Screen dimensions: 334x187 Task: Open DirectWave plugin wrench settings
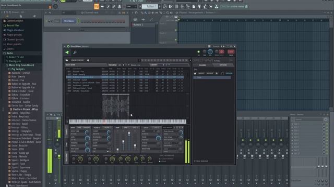pyautogui.click(x=75, y=52)
